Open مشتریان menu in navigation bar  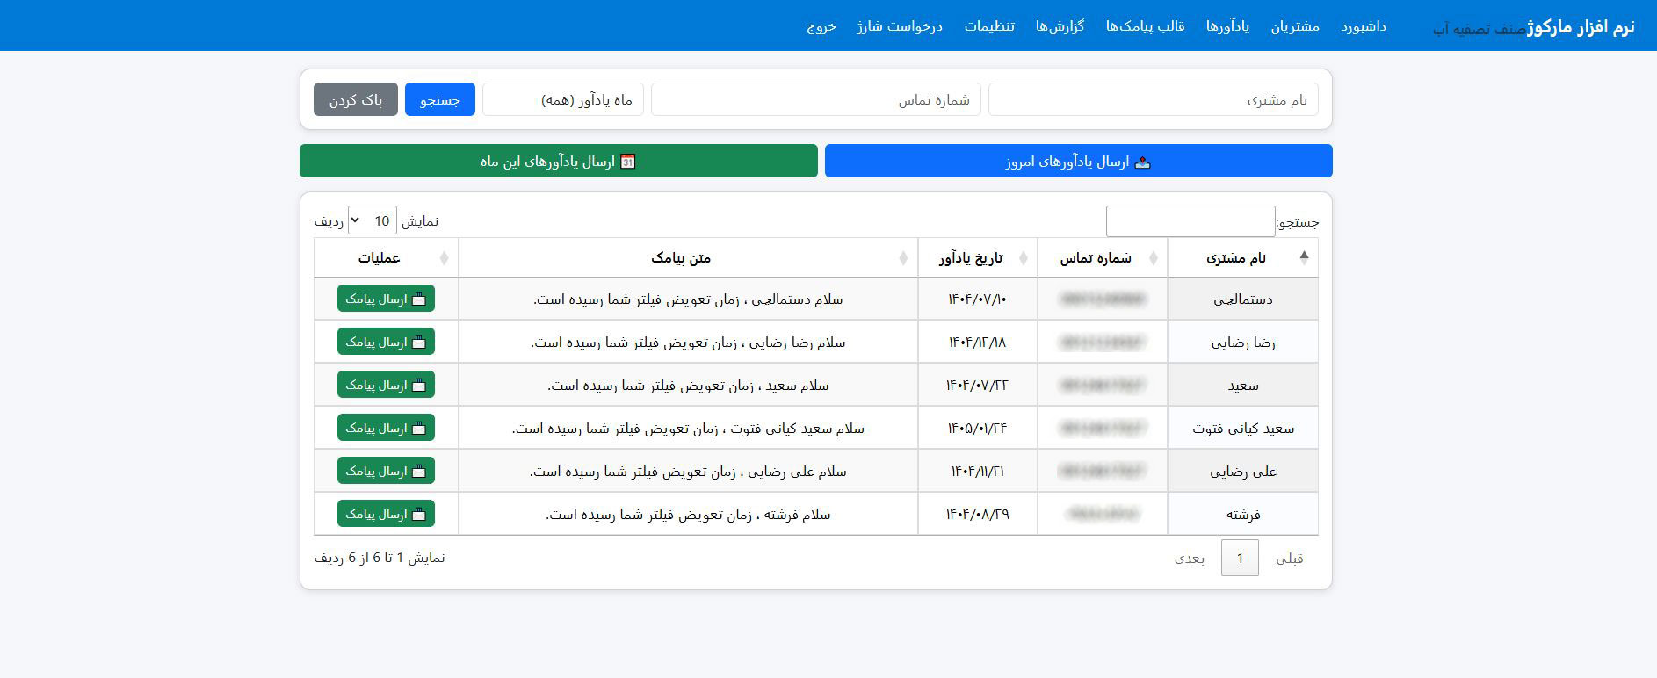1295,26
